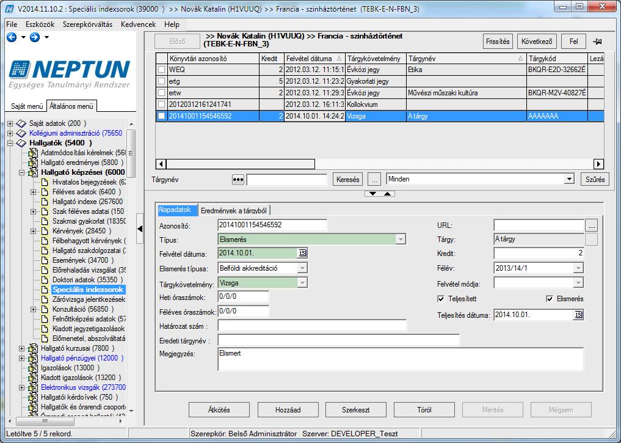Click the three-dots button beside Tárgynév search
Viewport: 621px width, 443px height.
click(x=238, y=180)
